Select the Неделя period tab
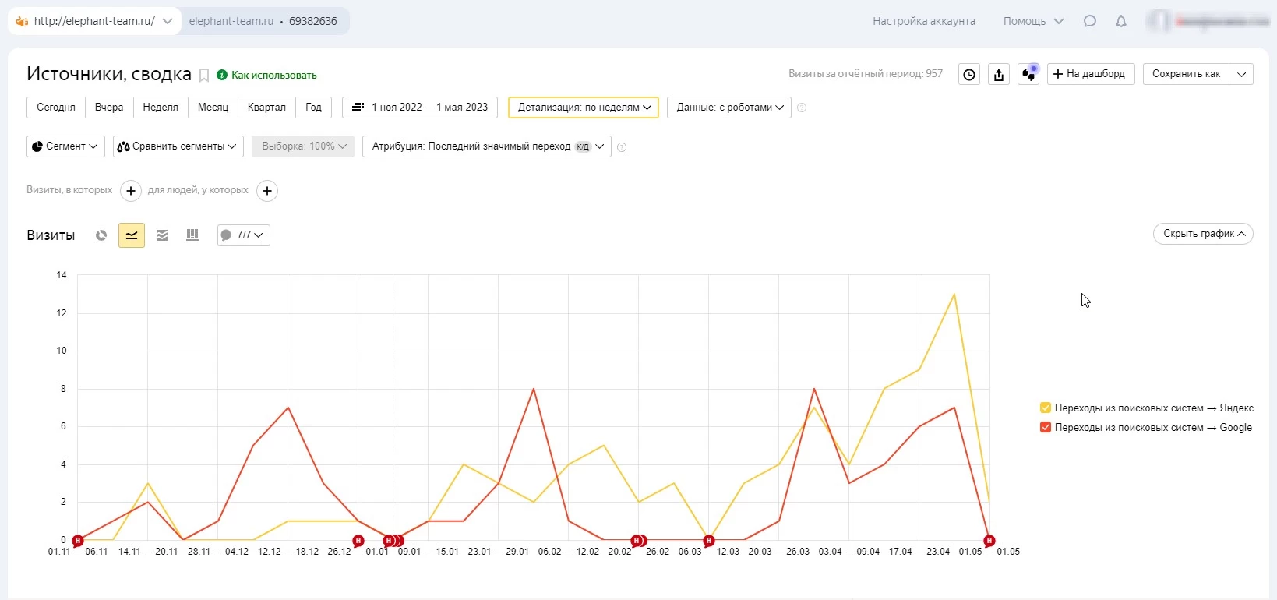 pos(161,108)
